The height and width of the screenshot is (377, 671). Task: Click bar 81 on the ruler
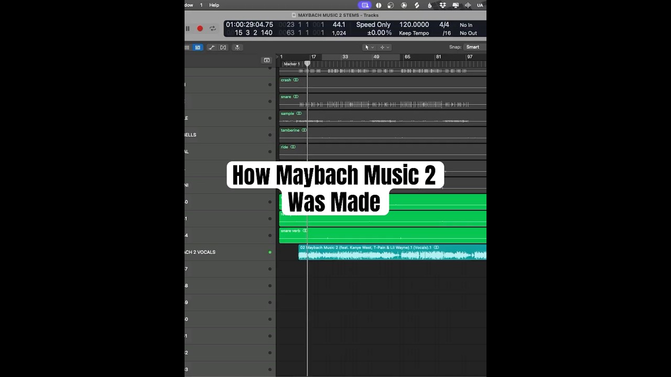[x=439, y=57]
